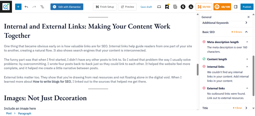Open device preview laptop icon

click(159, 7)
